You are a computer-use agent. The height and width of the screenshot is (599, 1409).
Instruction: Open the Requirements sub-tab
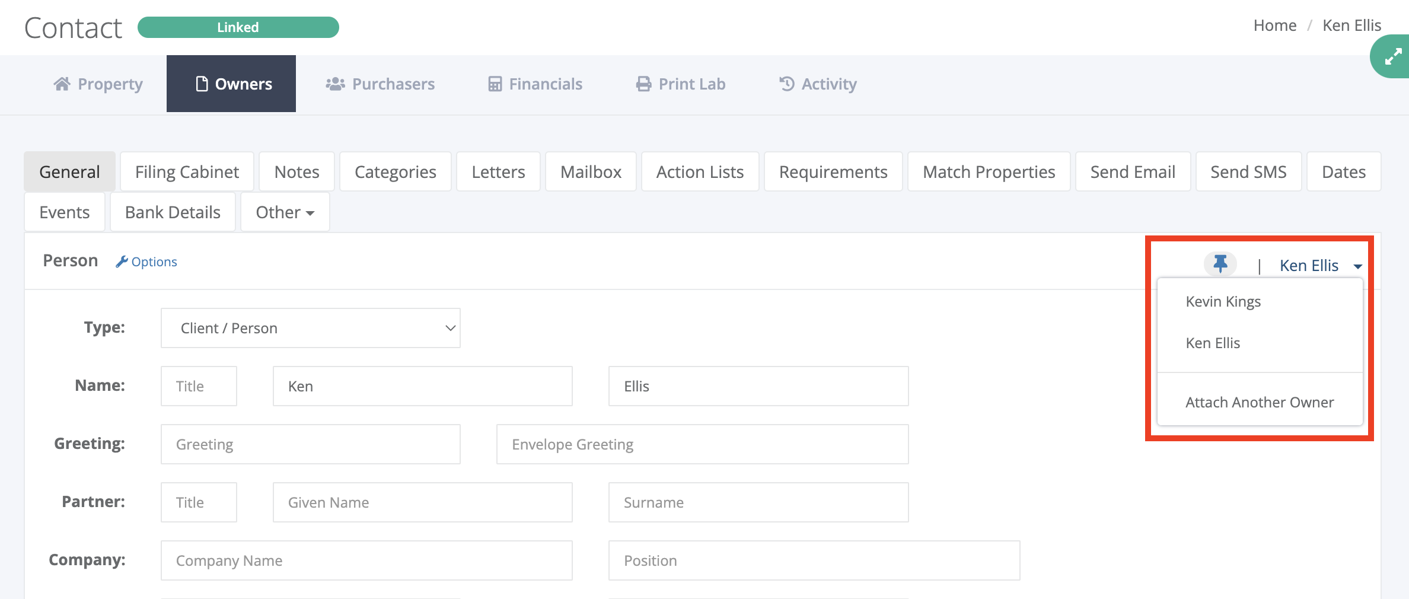[833, 172]
